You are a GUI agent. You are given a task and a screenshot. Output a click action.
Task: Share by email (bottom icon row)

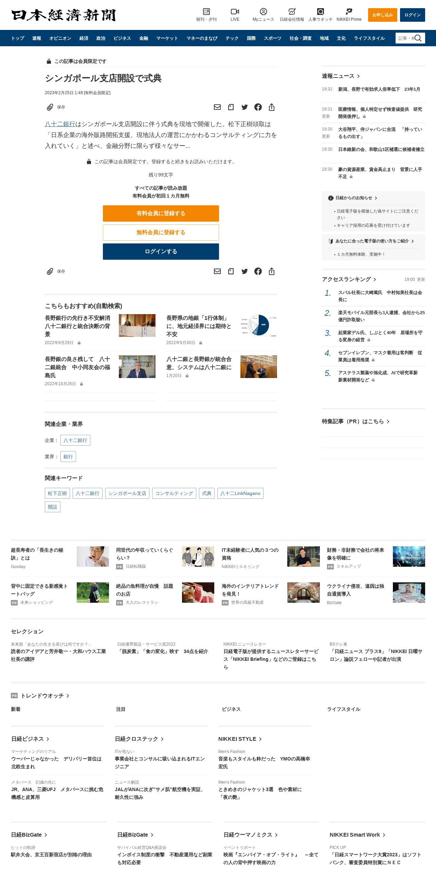[217, 271]
